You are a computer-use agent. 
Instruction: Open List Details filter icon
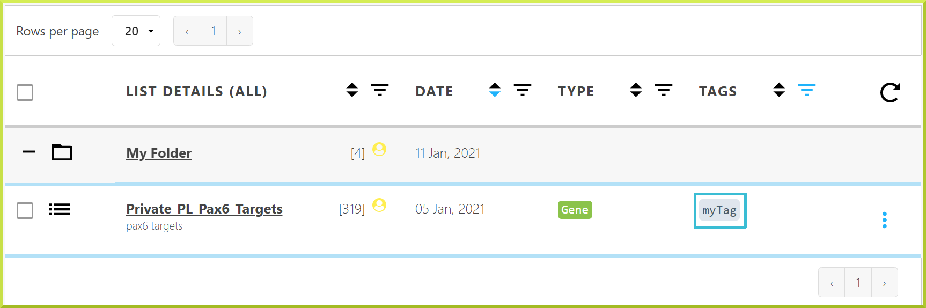tap(380, 90)
